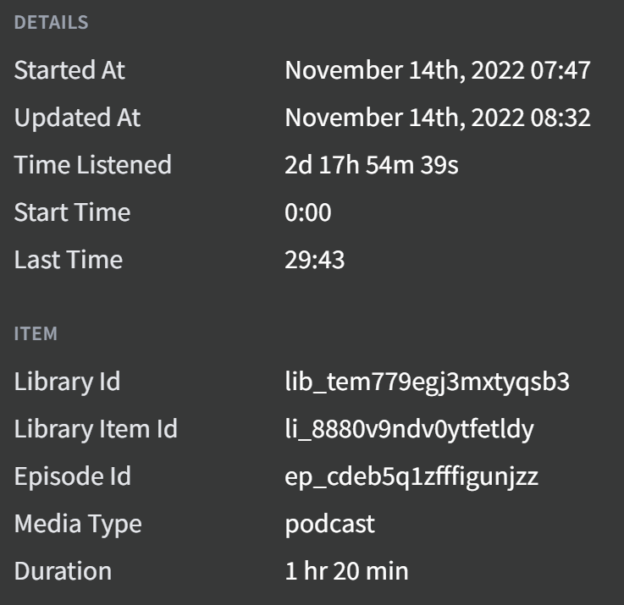Select the lib_tem779egj3mxtyqsb3 value
Screen dimensions: 624x605
428,382
